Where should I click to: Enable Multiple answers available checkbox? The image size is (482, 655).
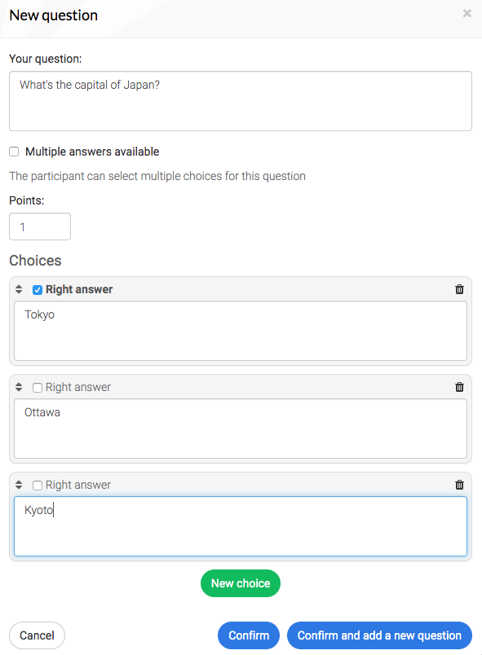point(14,152)
